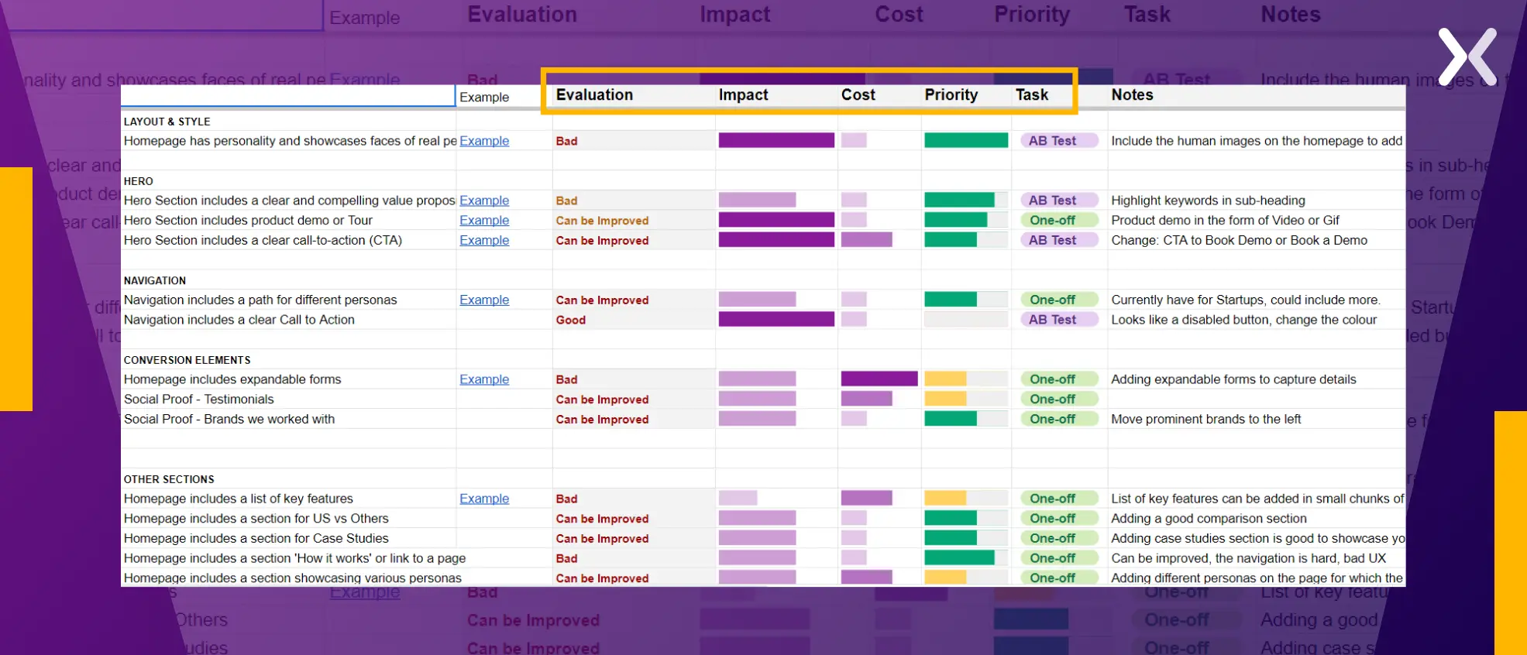
Task: Click the Task column header
Action: point(1032,94)
